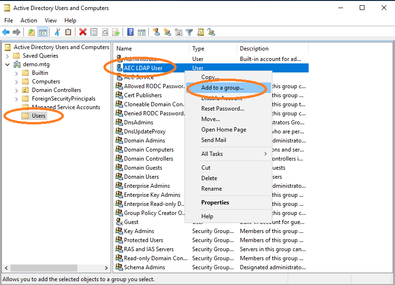Select the Create new user icon

click(156, 32)
